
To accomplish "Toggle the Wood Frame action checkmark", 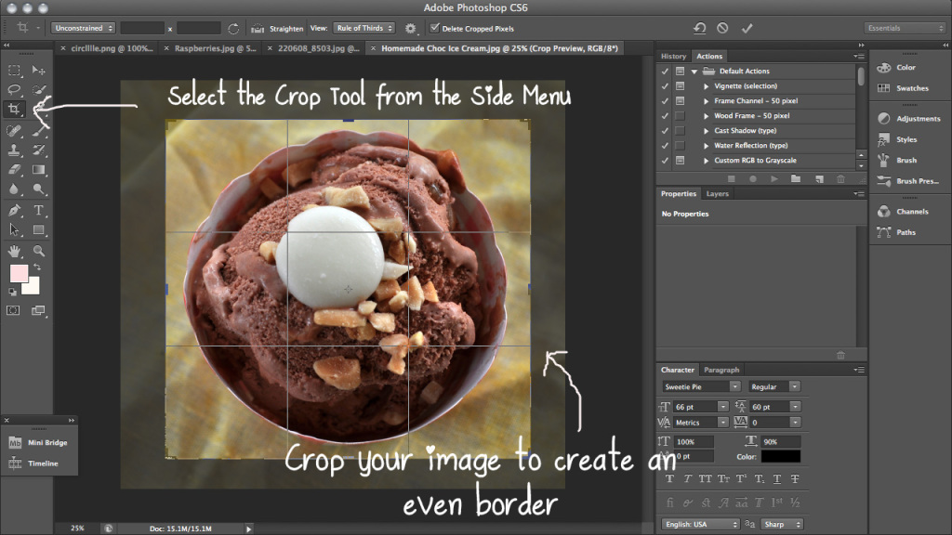I will click(x=664, y=116).
